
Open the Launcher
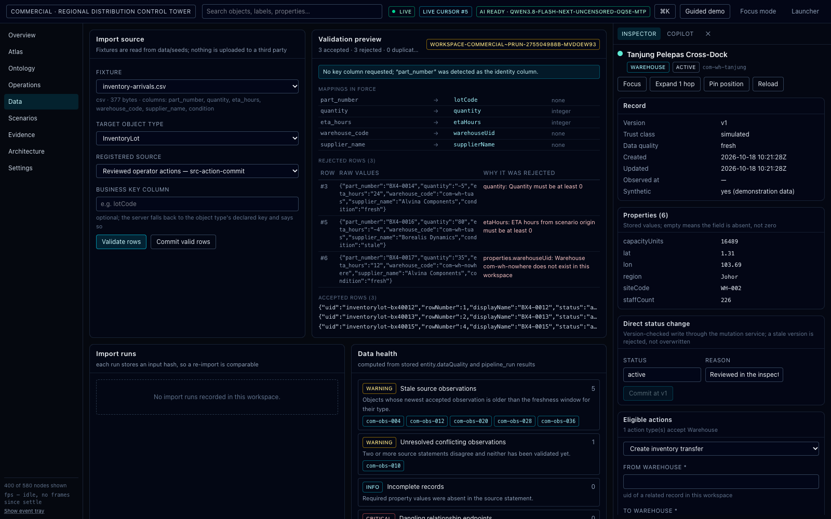pyautogui.click(x=805, y=11)
